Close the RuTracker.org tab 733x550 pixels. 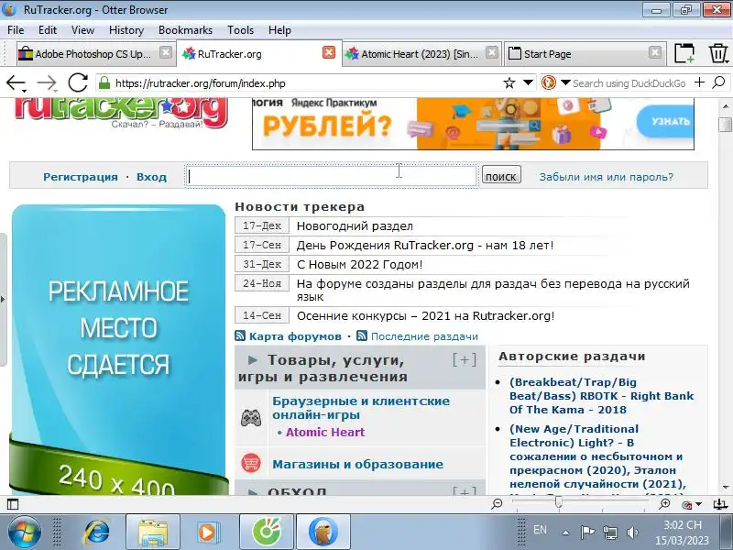coord(329,52)
